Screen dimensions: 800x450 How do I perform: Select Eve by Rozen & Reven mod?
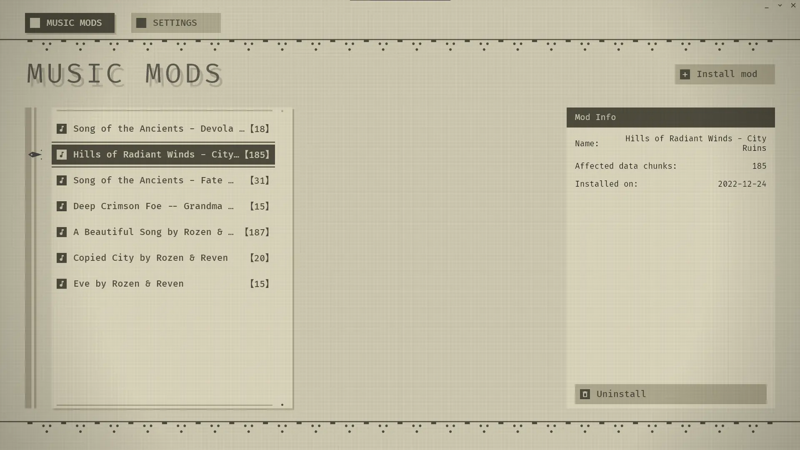pos(163,284)
